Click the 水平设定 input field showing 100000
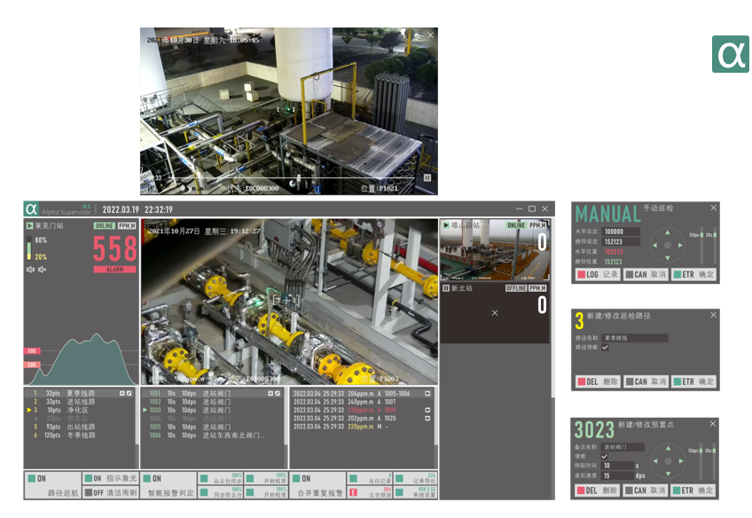The height and width of the screenshot is (518, 752). [x=620, y=231]
